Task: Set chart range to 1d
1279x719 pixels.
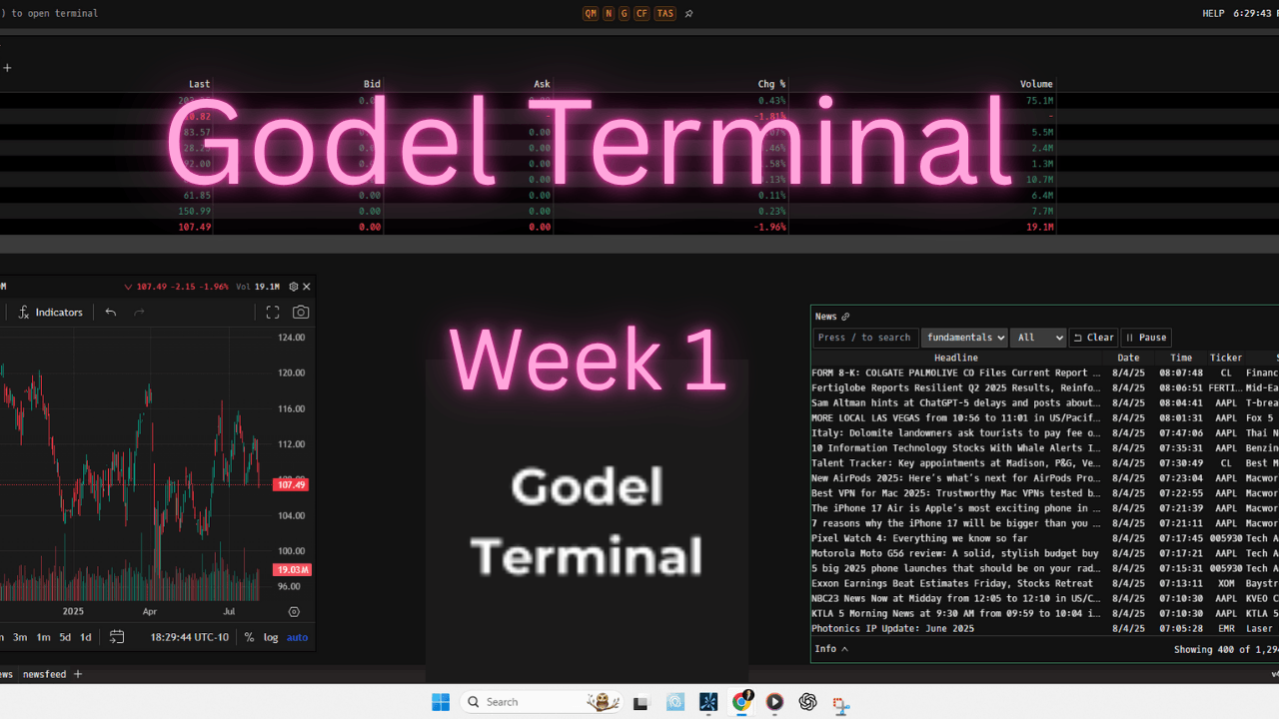Action: pyautogui.click(x=86, y=637)
